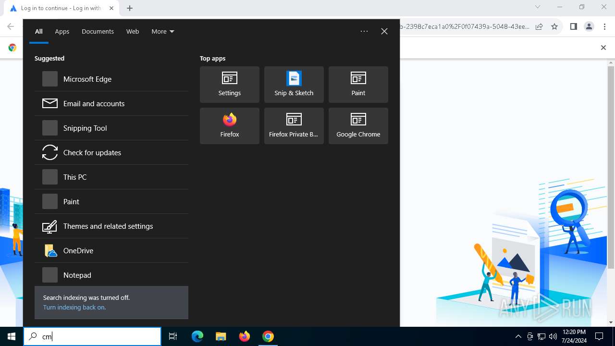
Task: Launch Snipping Tool from suggestions
Action: tap(111, 128)
